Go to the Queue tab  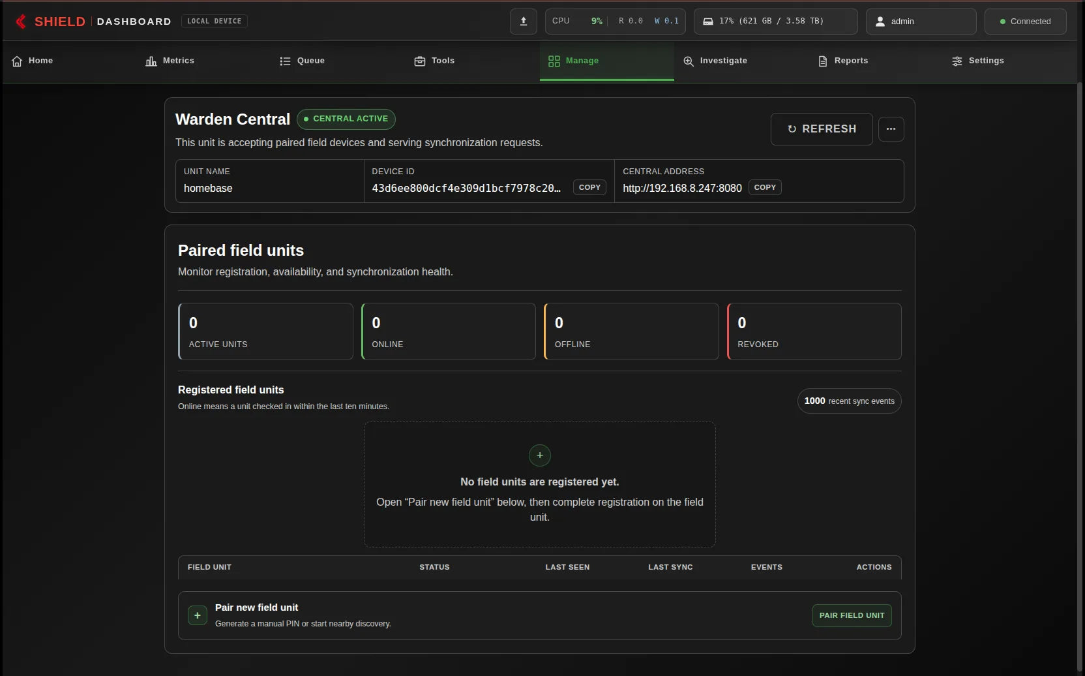[x=338, y=61]
